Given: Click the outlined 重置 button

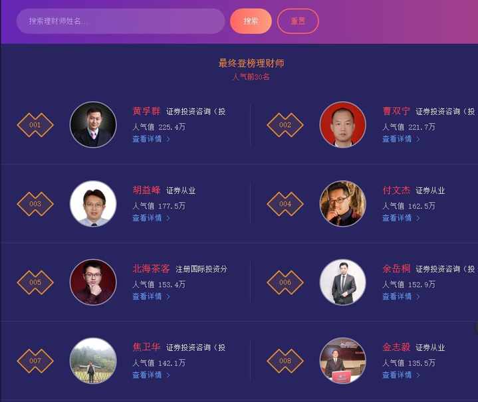Looking at the screenshot, I should (298, 21).
